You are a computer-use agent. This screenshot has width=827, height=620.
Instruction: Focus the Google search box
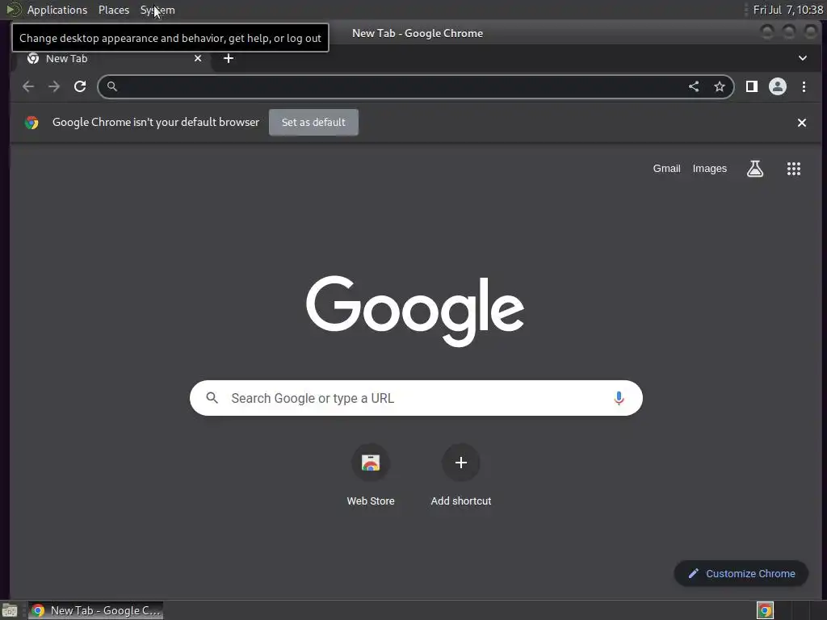coord(416,398)
